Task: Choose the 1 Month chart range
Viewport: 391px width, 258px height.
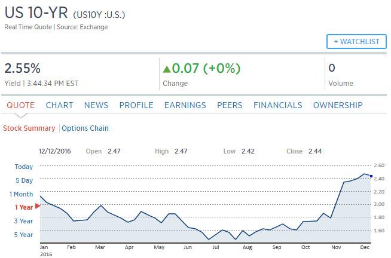Action: 21,194
